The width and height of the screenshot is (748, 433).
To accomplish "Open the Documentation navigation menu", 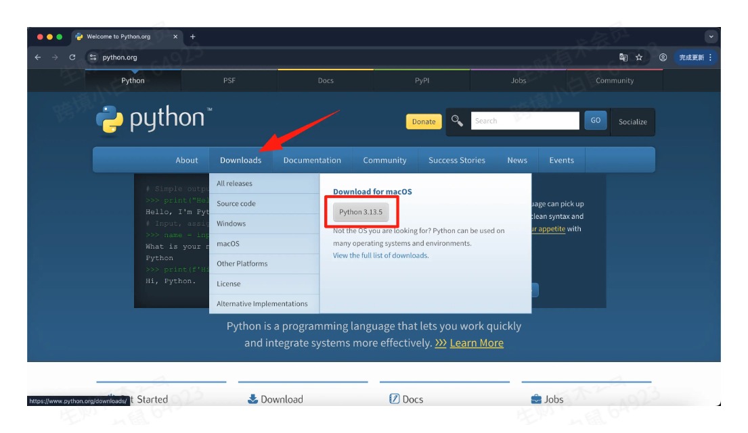I will [x=312, y=160].
